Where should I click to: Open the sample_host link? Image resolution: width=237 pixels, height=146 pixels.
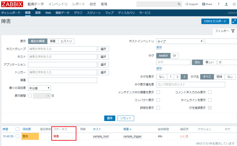pos(101,136)
